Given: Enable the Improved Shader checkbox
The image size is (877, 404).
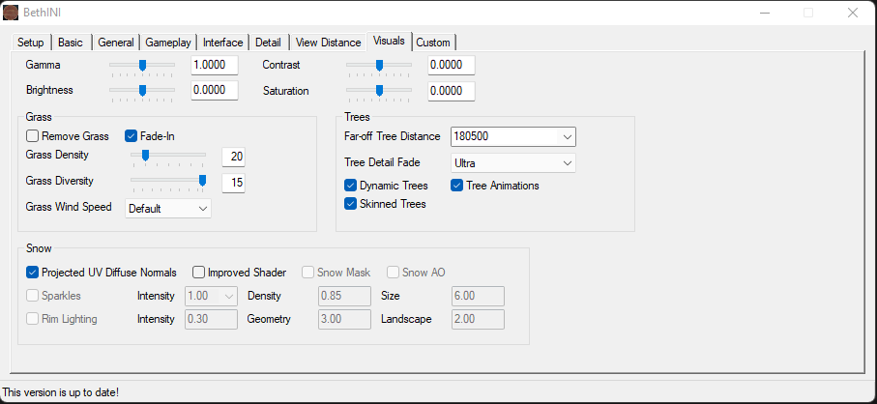Looking at the screenshot, I should pos(199,273).
